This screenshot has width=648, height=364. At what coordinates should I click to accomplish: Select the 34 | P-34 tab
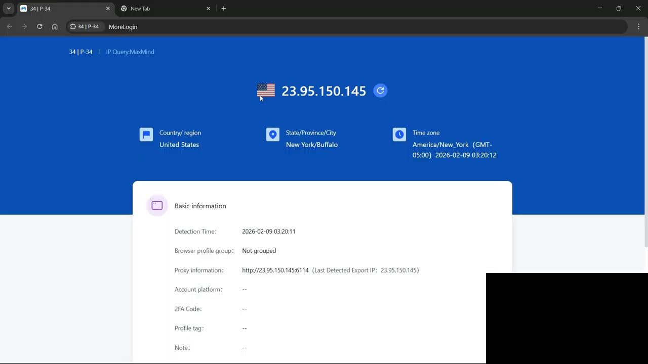[x=65, y=9]
